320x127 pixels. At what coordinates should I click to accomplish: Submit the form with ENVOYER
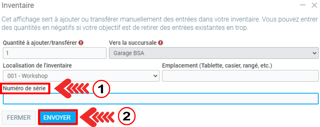[57, 118]
